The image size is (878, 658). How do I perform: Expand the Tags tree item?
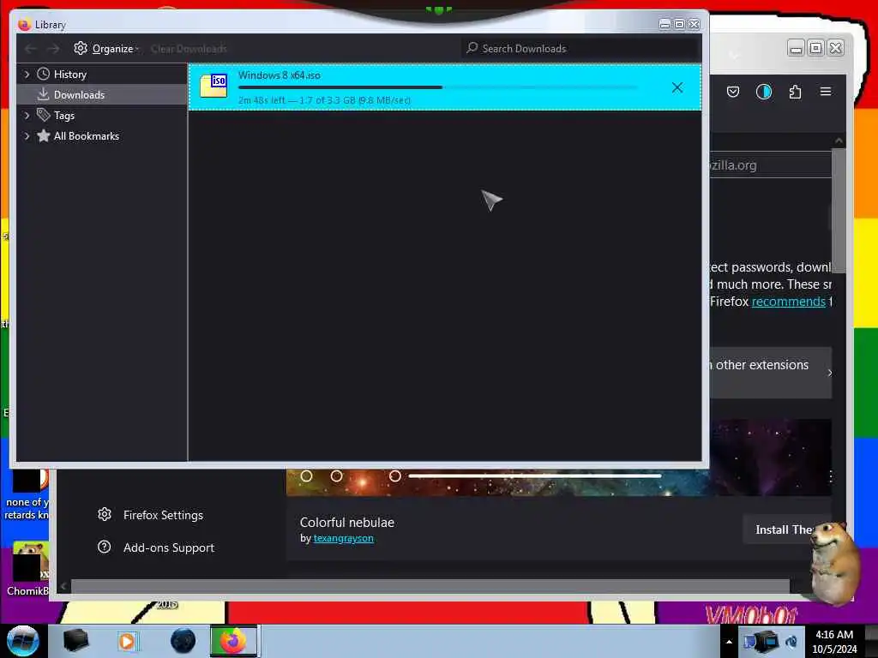pyautogui.click(x=27, y=116)
